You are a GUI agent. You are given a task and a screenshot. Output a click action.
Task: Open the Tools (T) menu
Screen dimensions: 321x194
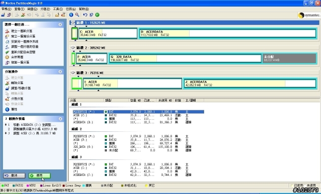click(x=58, y=9)
